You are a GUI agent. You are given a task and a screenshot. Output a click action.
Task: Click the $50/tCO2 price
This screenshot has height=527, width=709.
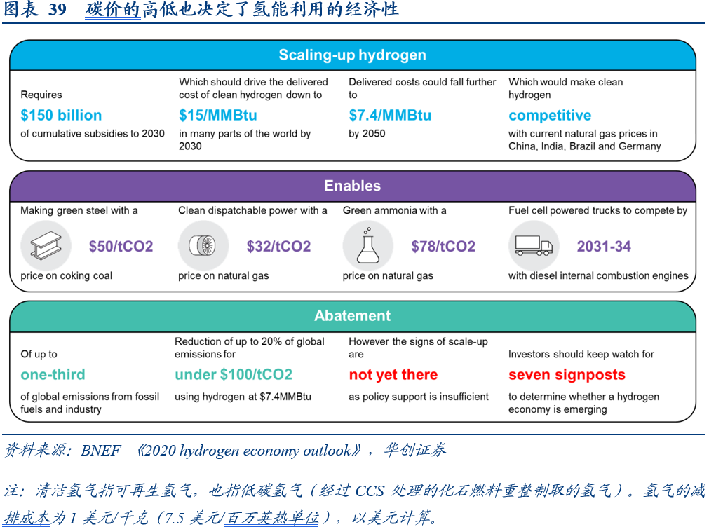pyautogui.click(x=121, y=246)
